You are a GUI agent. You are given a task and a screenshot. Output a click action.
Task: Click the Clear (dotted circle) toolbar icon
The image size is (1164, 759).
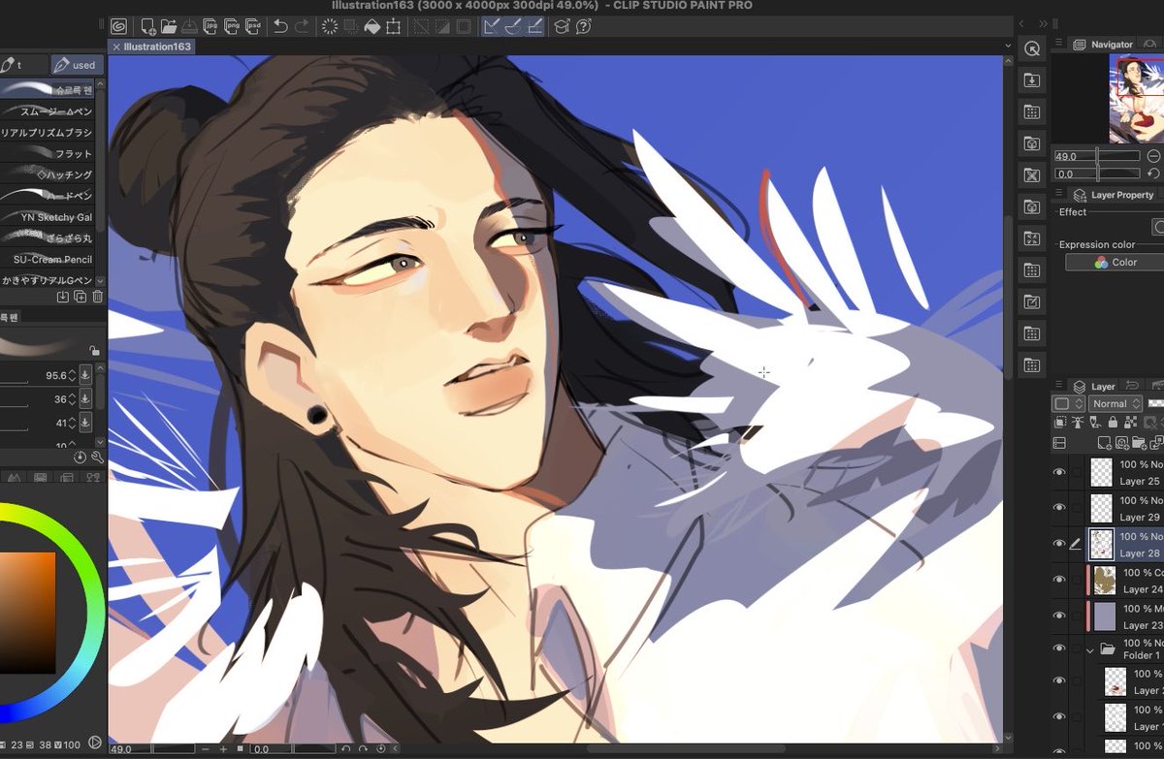click(x=330, y=26)
